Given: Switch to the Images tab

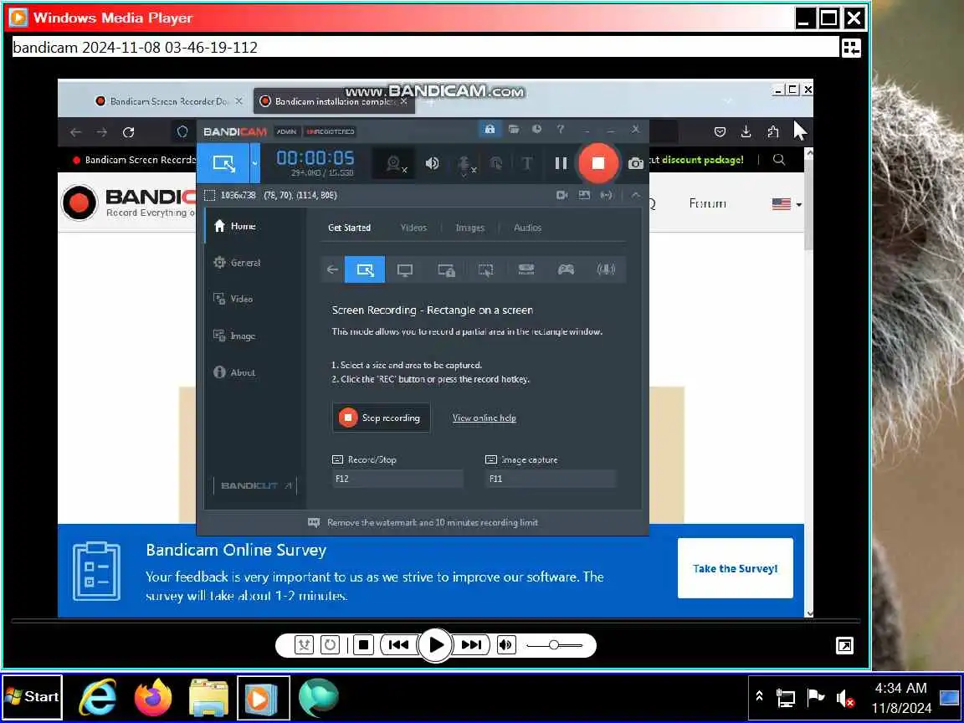Looking at the screenshot, I should [470, 228].
